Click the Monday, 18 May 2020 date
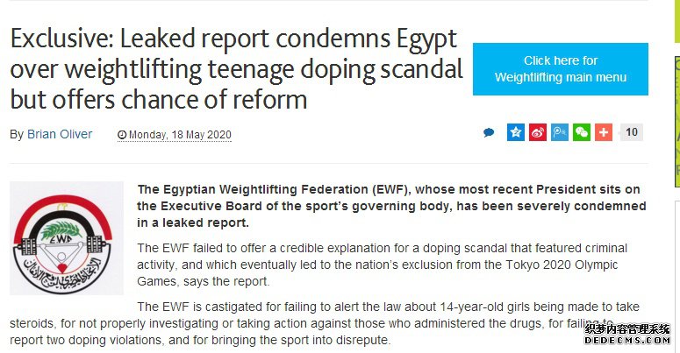This screenshot has height=353, width=680. (x=180, y=135)
